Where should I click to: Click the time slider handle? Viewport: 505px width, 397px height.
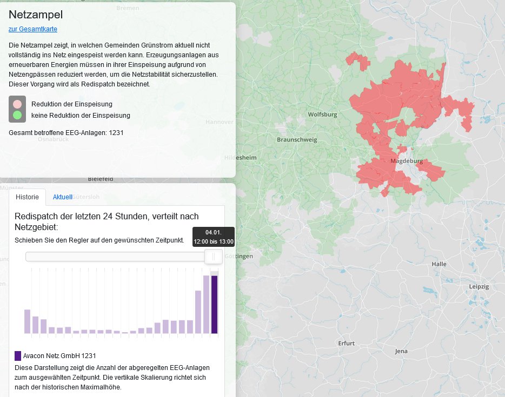coord(214,257)
